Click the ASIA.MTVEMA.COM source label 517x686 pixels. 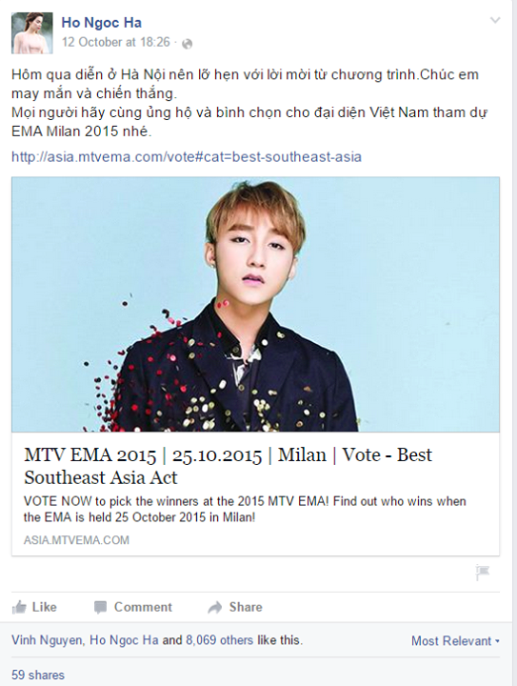click(x=76, y=540)
